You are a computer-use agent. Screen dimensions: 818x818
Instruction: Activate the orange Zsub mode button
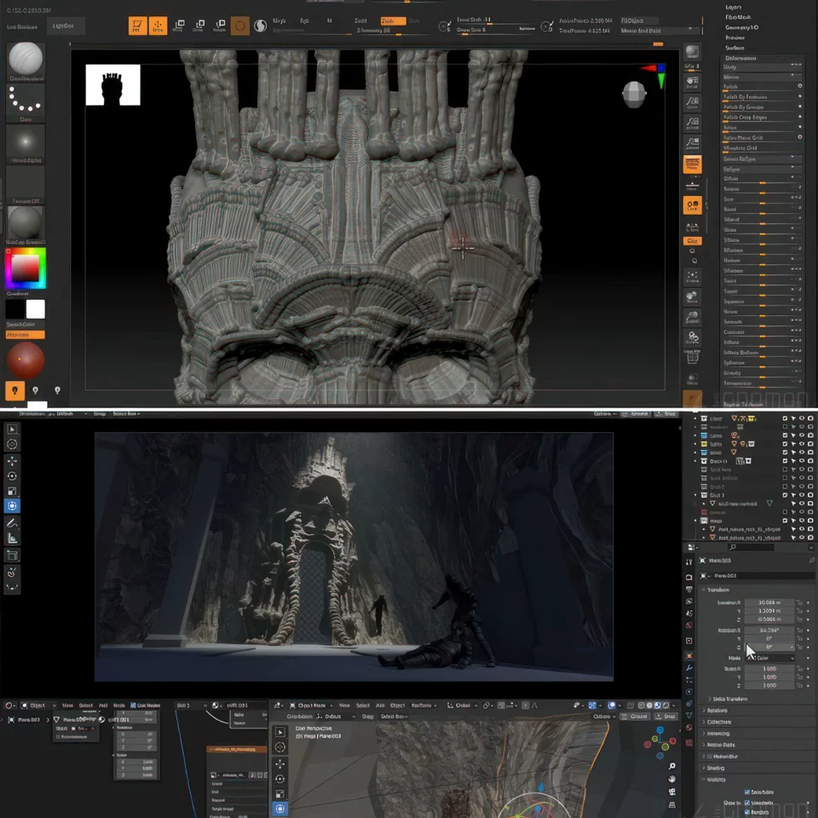[x=393, y=20]
